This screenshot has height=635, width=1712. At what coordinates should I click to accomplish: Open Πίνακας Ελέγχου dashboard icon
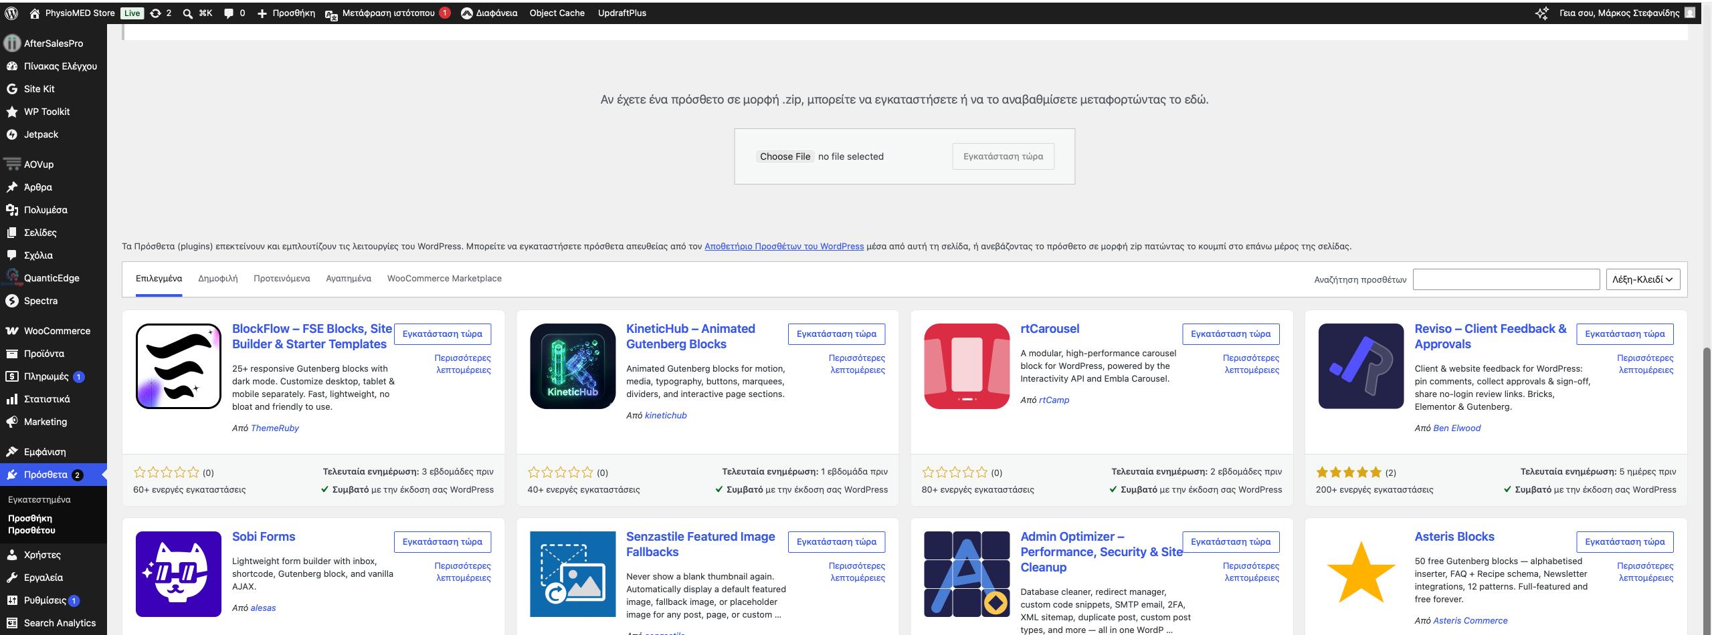point(11,66)
